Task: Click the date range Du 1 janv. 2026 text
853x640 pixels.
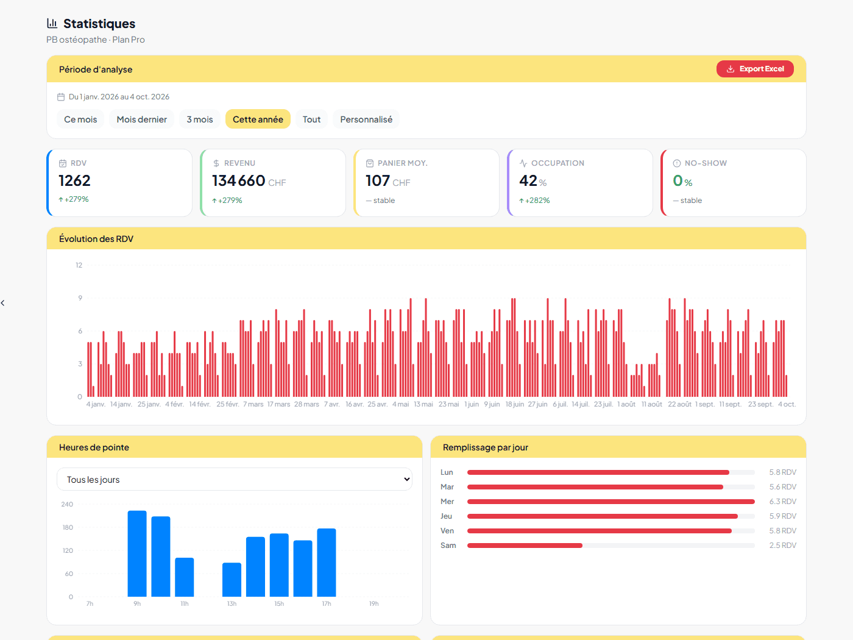Action: (119, 97)
